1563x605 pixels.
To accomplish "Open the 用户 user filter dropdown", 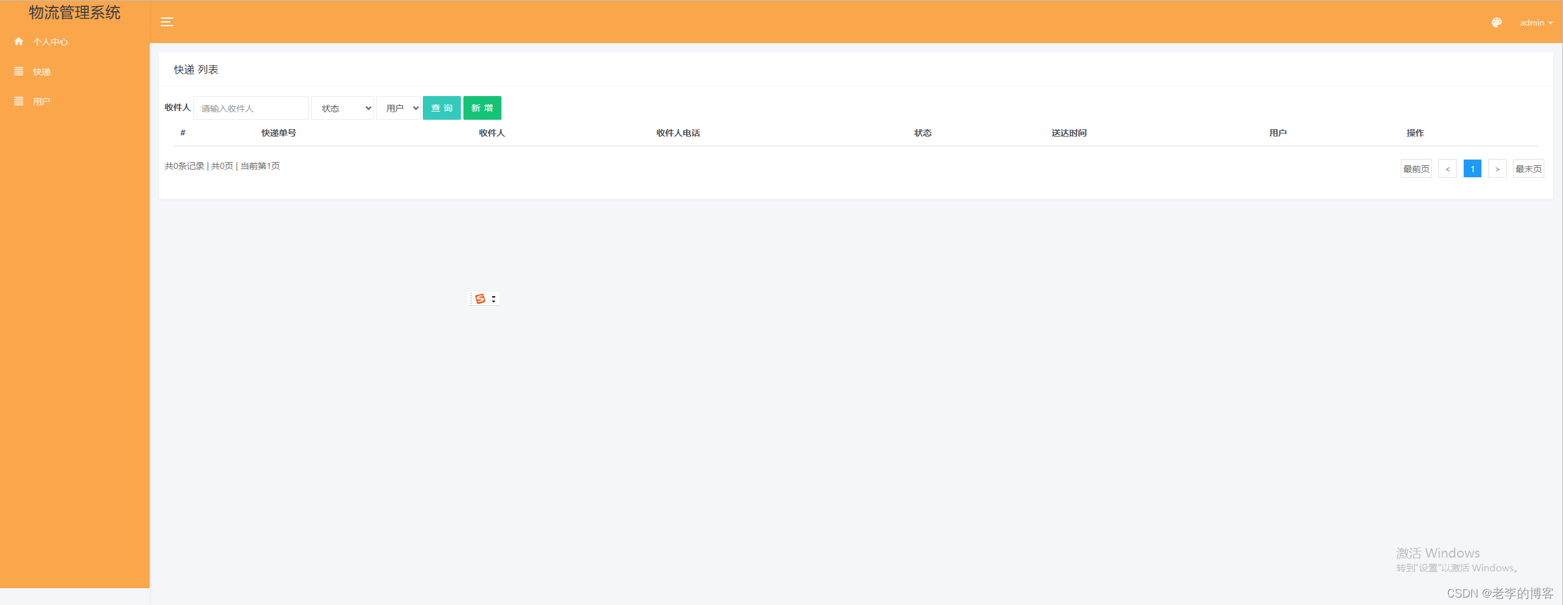I will (x=399, y=107).
